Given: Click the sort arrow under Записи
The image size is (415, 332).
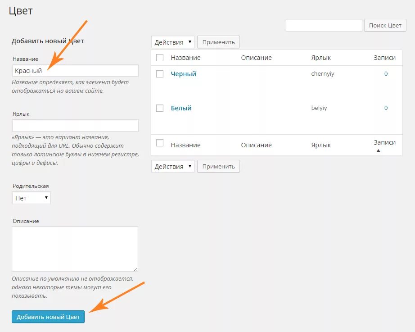Looking at the screenshot, I should (378, 150).
